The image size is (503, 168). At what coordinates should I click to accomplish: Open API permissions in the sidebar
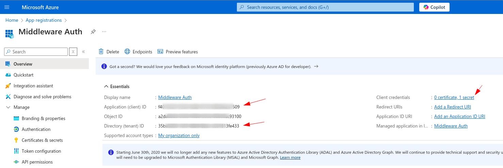click(37, 162)
